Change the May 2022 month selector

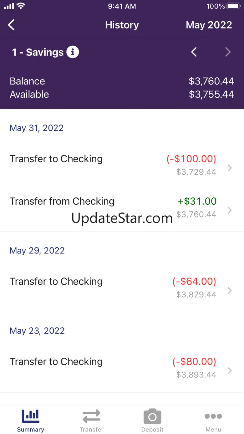pos(209,25)
